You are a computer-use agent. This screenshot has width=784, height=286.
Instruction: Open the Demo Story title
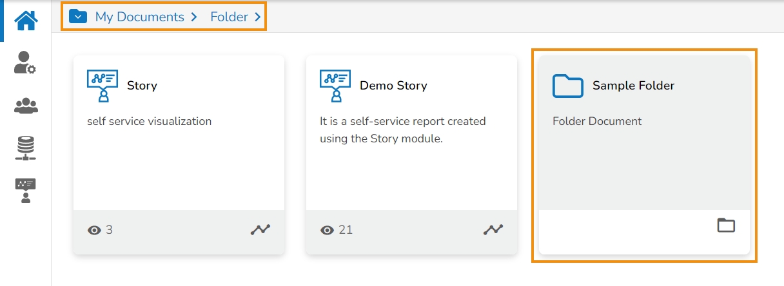coord(393,86)
